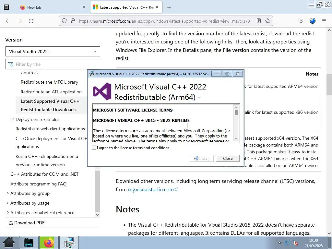Select the installer taskbar icon

pyautogui.click(x=69, y=243)
